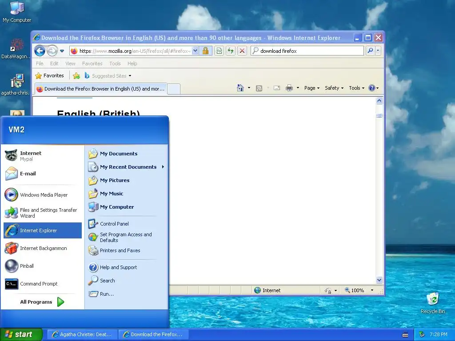
Task: Open address bar URL dropdown
Action: coord(196,51)
